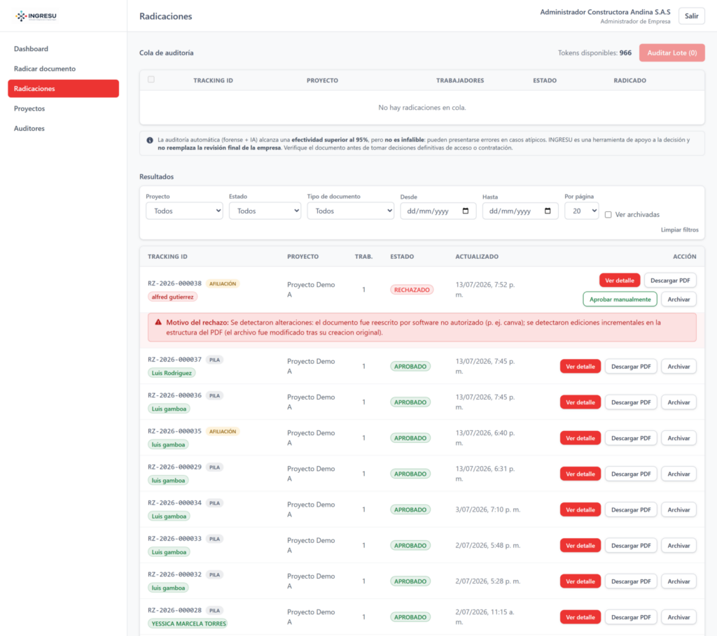Screen dimensions: 717x636
Task: Open the Por página dropdown
Action: pos(581,211)
